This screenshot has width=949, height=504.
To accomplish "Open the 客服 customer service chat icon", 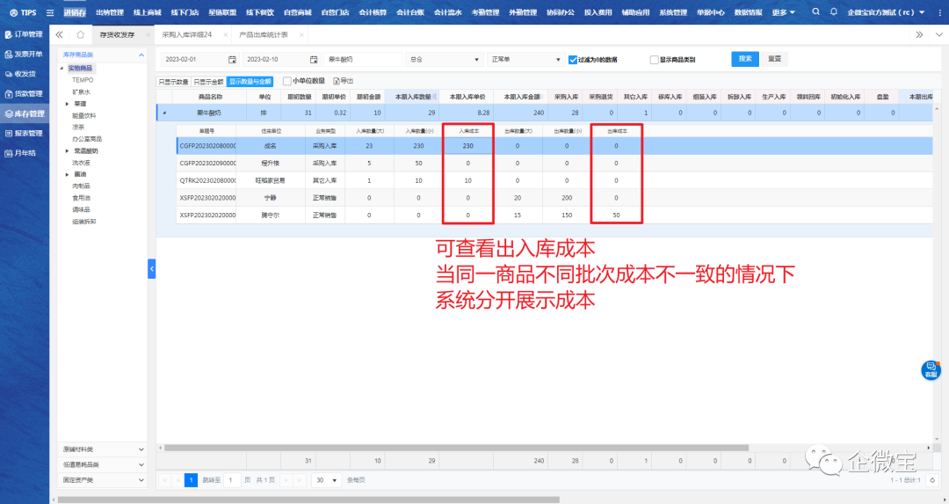I will (931, 369).
